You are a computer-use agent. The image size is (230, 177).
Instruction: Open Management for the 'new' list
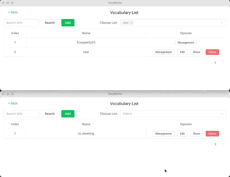[x=164, y=52]
